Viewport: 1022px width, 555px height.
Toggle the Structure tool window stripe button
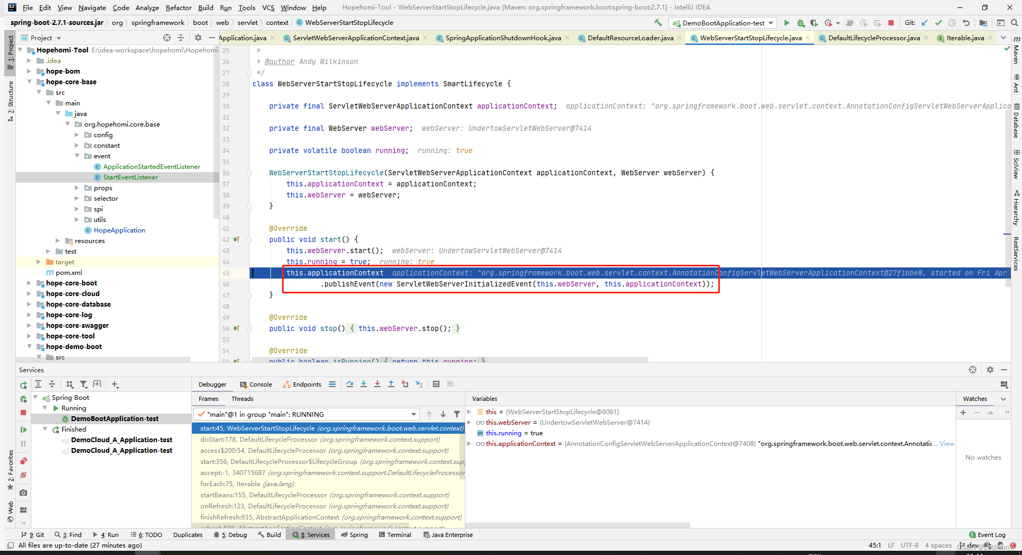(10, 101)
